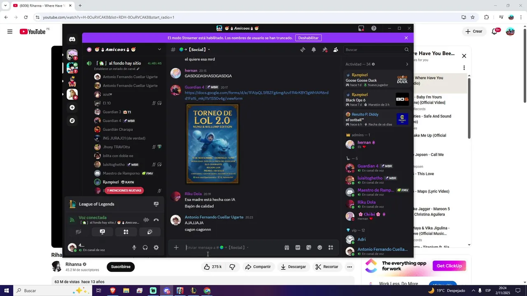Click Descargar on the YouTube video

[293, 267]
